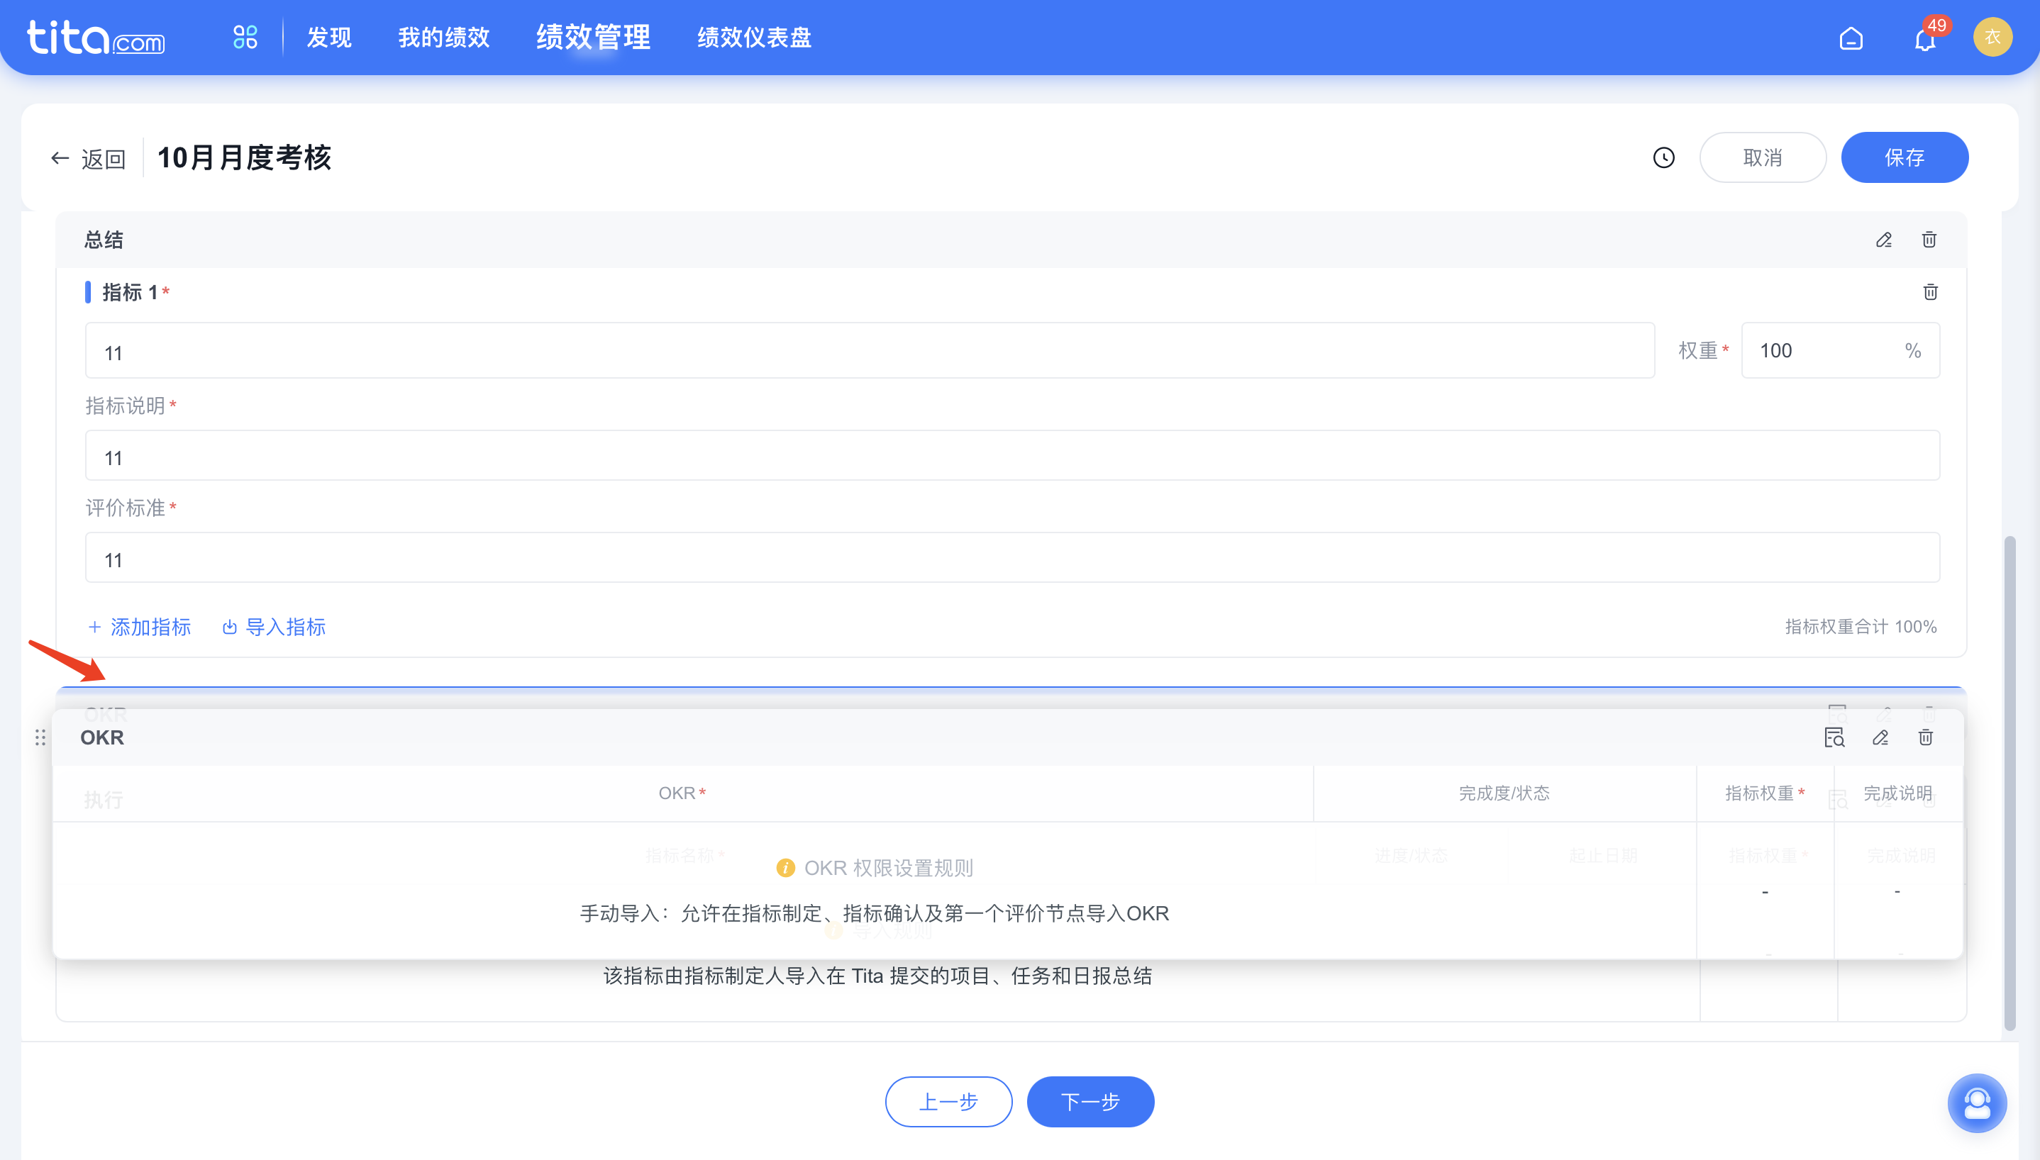Click the edit icon in 总结 section
The image size is (2040, 1160).
pos(1885,238)
